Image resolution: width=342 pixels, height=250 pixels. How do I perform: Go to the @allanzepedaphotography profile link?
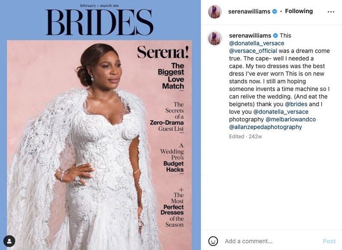pyautogui.click(x=265, y=127)
